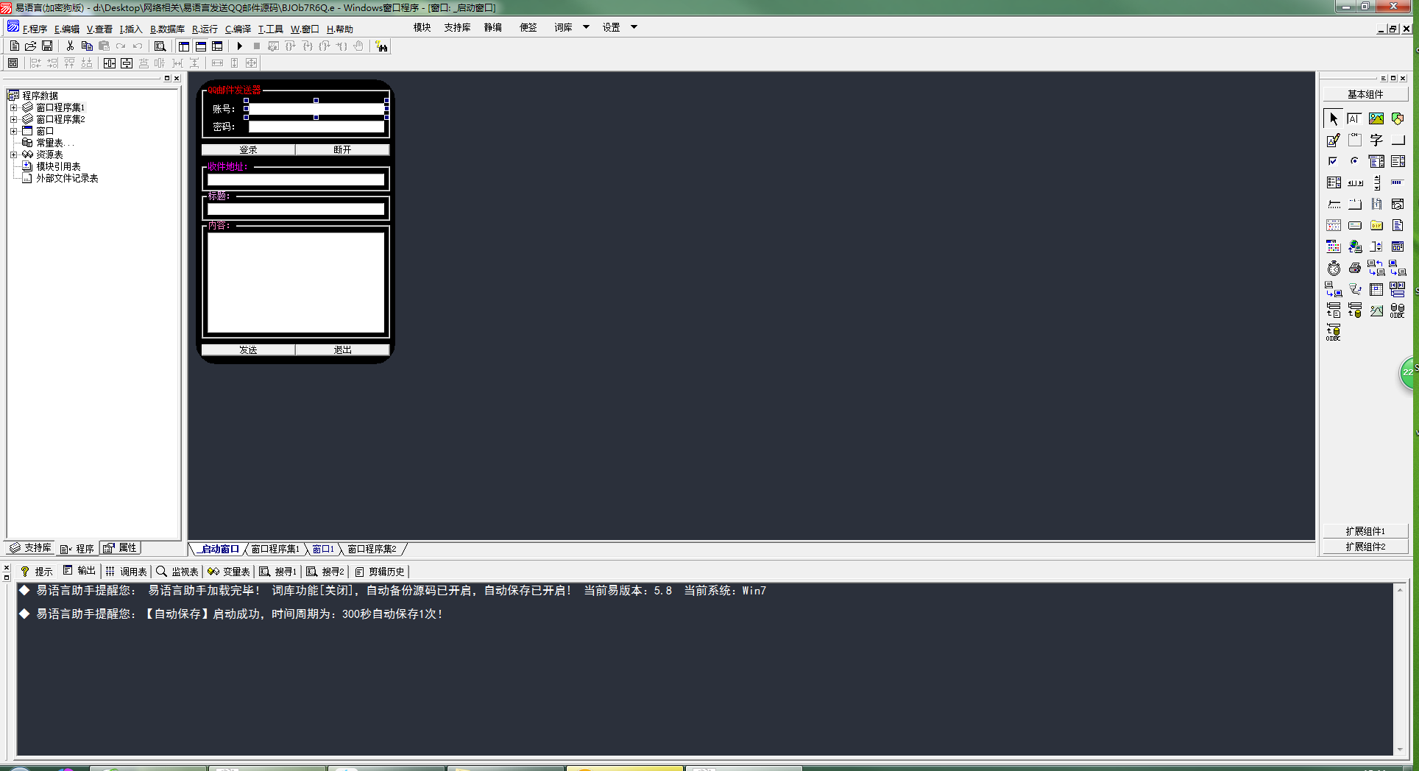1419x771 pixels.
Task: Click the 扩展组件2 button
Action: pyautogui.click(x=1365, y=547)
